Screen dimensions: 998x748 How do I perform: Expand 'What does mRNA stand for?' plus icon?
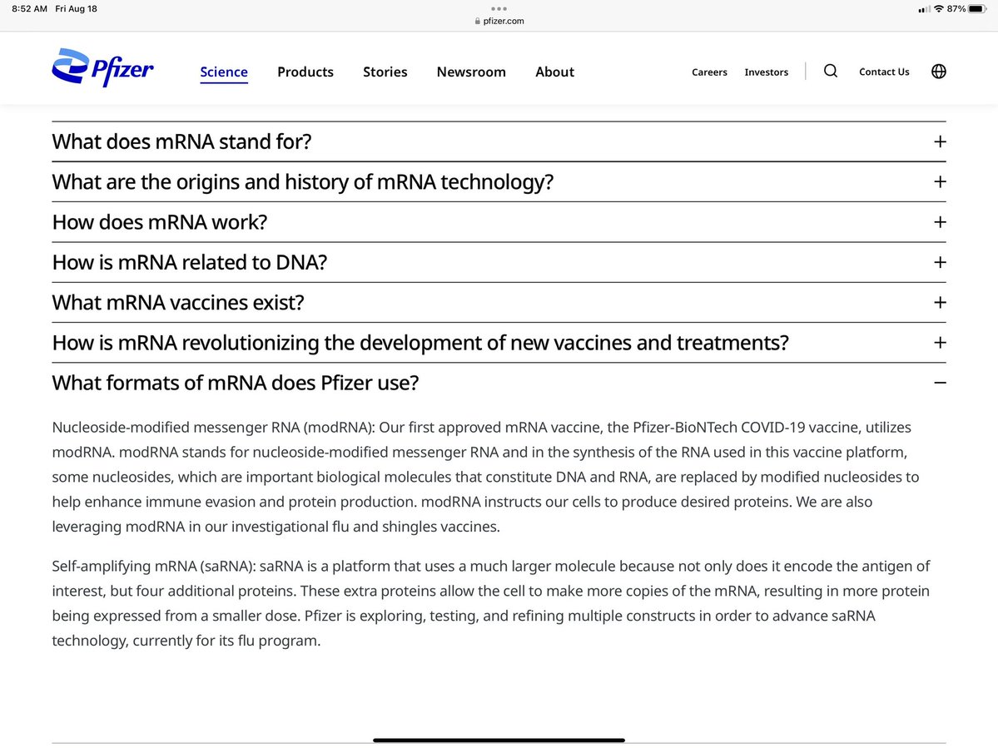tap(940, 141)
